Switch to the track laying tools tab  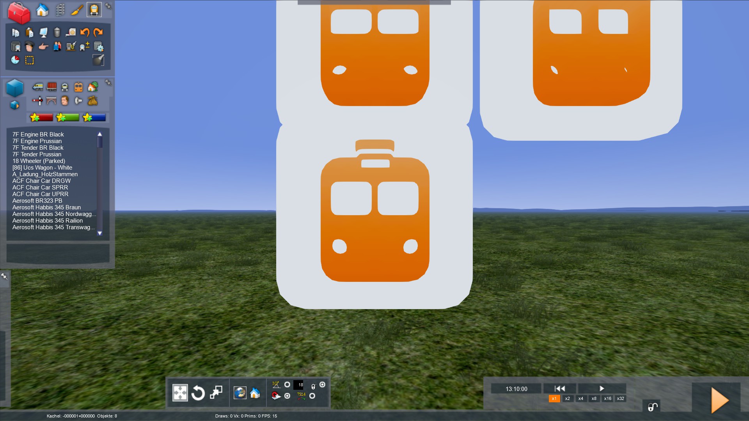point(60,10)
